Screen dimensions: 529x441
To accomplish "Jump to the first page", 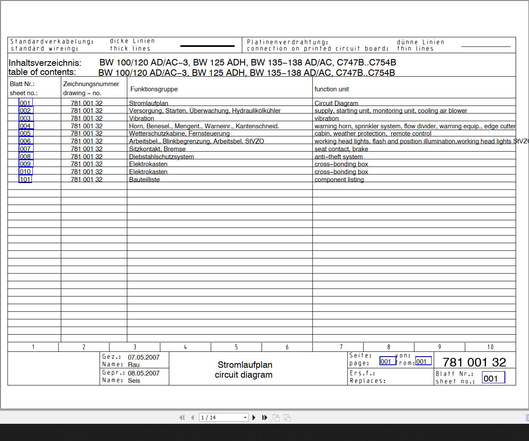I will [182, 417].
